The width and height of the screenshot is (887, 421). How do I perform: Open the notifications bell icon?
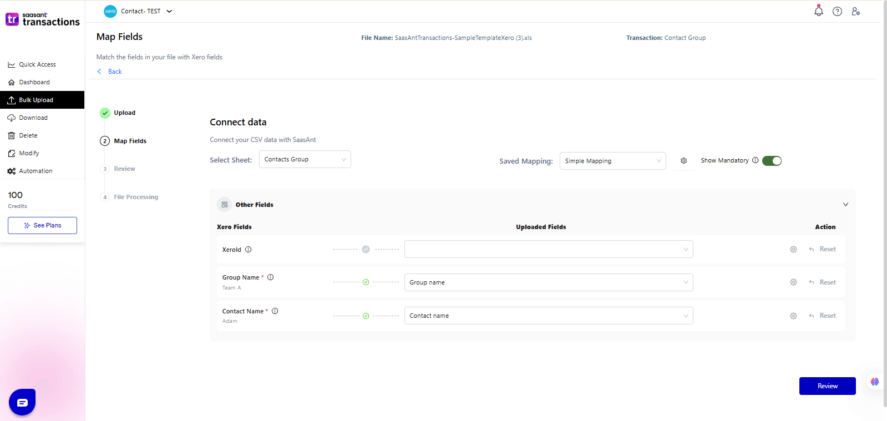pyautogui.click(x=818, y=11)
